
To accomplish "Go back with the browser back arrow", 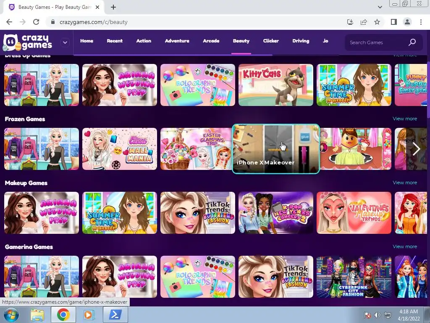I will click(9, 22).
